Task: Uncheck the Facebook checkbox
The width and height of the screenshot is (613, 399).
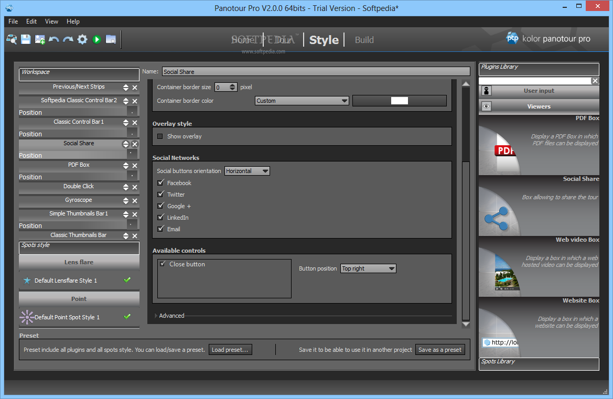Action: [160, 182]
